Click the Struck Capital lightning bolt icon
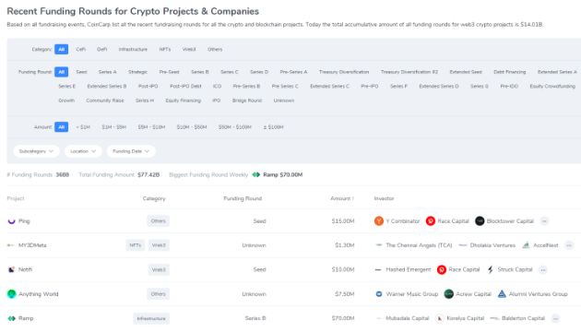The image size is (581, 332). point(491,269)
